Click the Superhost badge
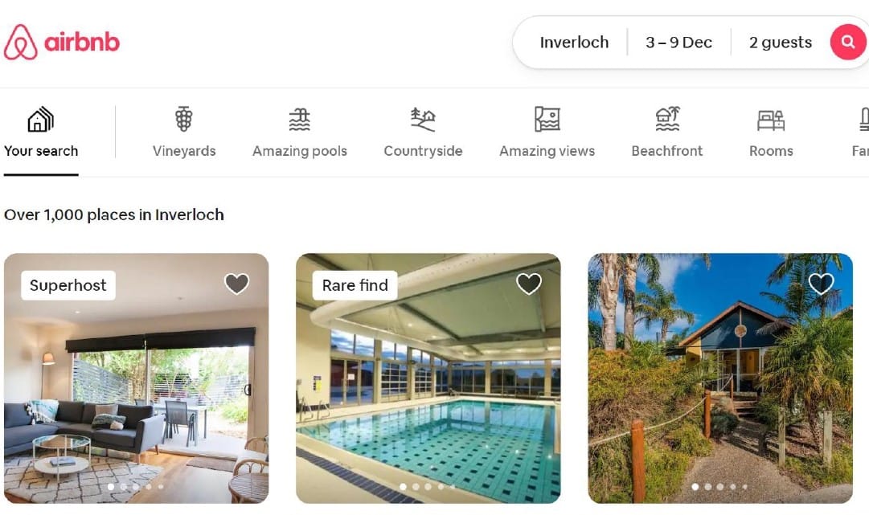Screen dimensions: 869x515 coord(68,285)
